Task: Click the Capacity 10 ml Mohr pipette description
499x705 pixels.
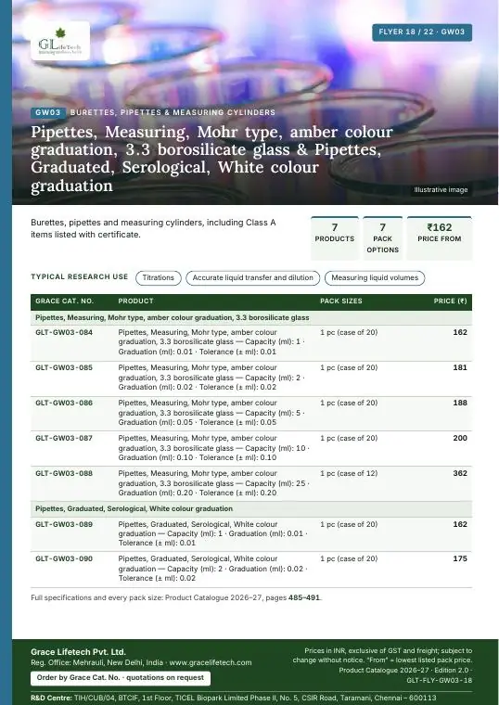Action: tap(213, 448)
